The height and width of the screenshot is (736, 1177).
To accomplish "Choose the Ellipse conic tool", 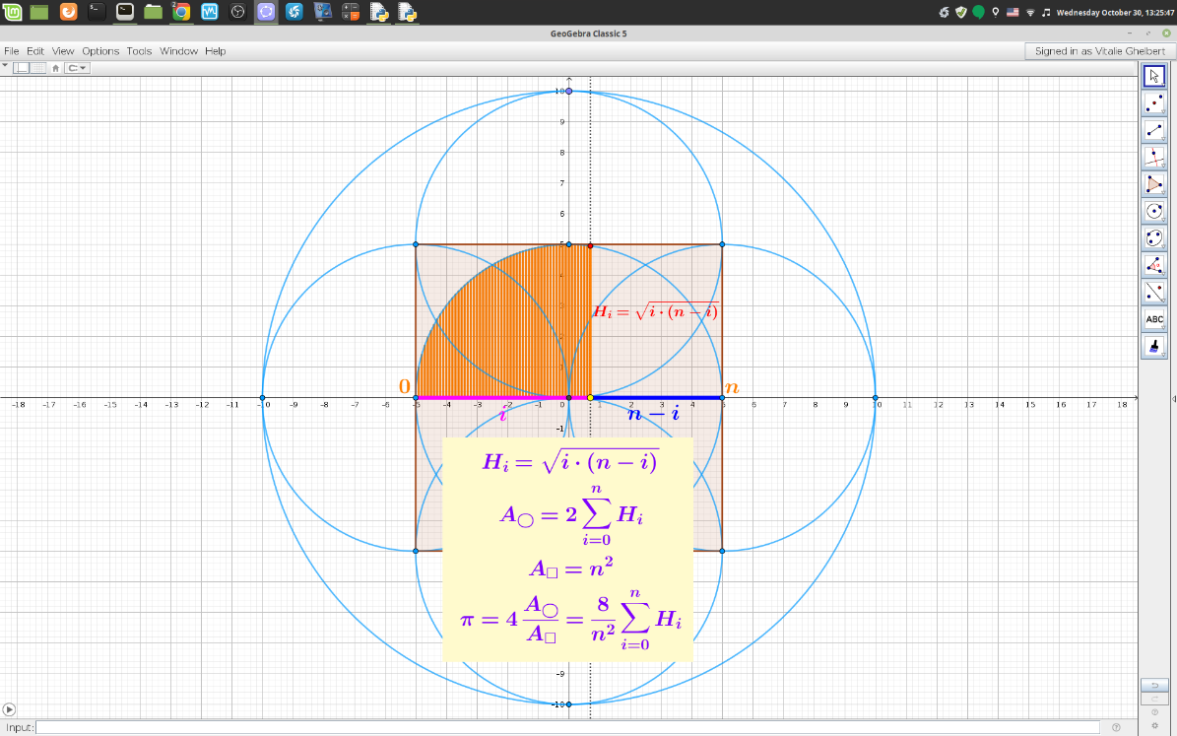I will click(1153, 238).
